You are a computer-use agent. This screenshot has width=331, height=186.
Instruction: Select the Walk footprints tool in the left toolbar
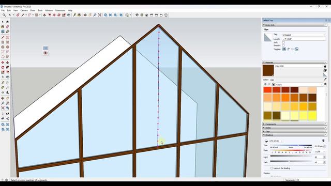[7, 114]
